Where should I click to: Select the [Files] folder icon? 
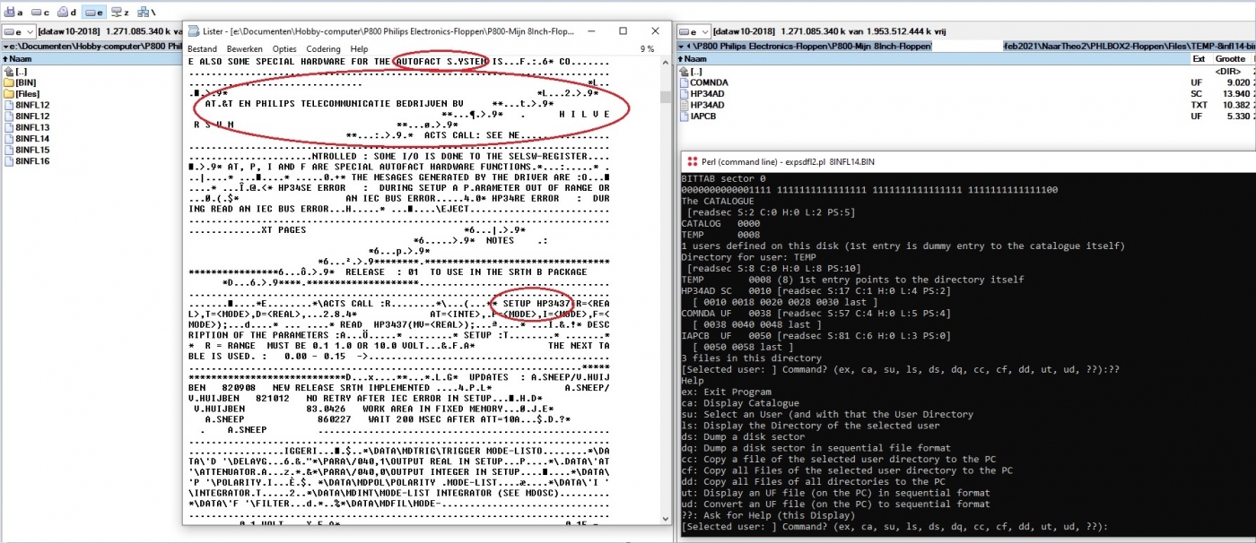[x=9, y=93]
